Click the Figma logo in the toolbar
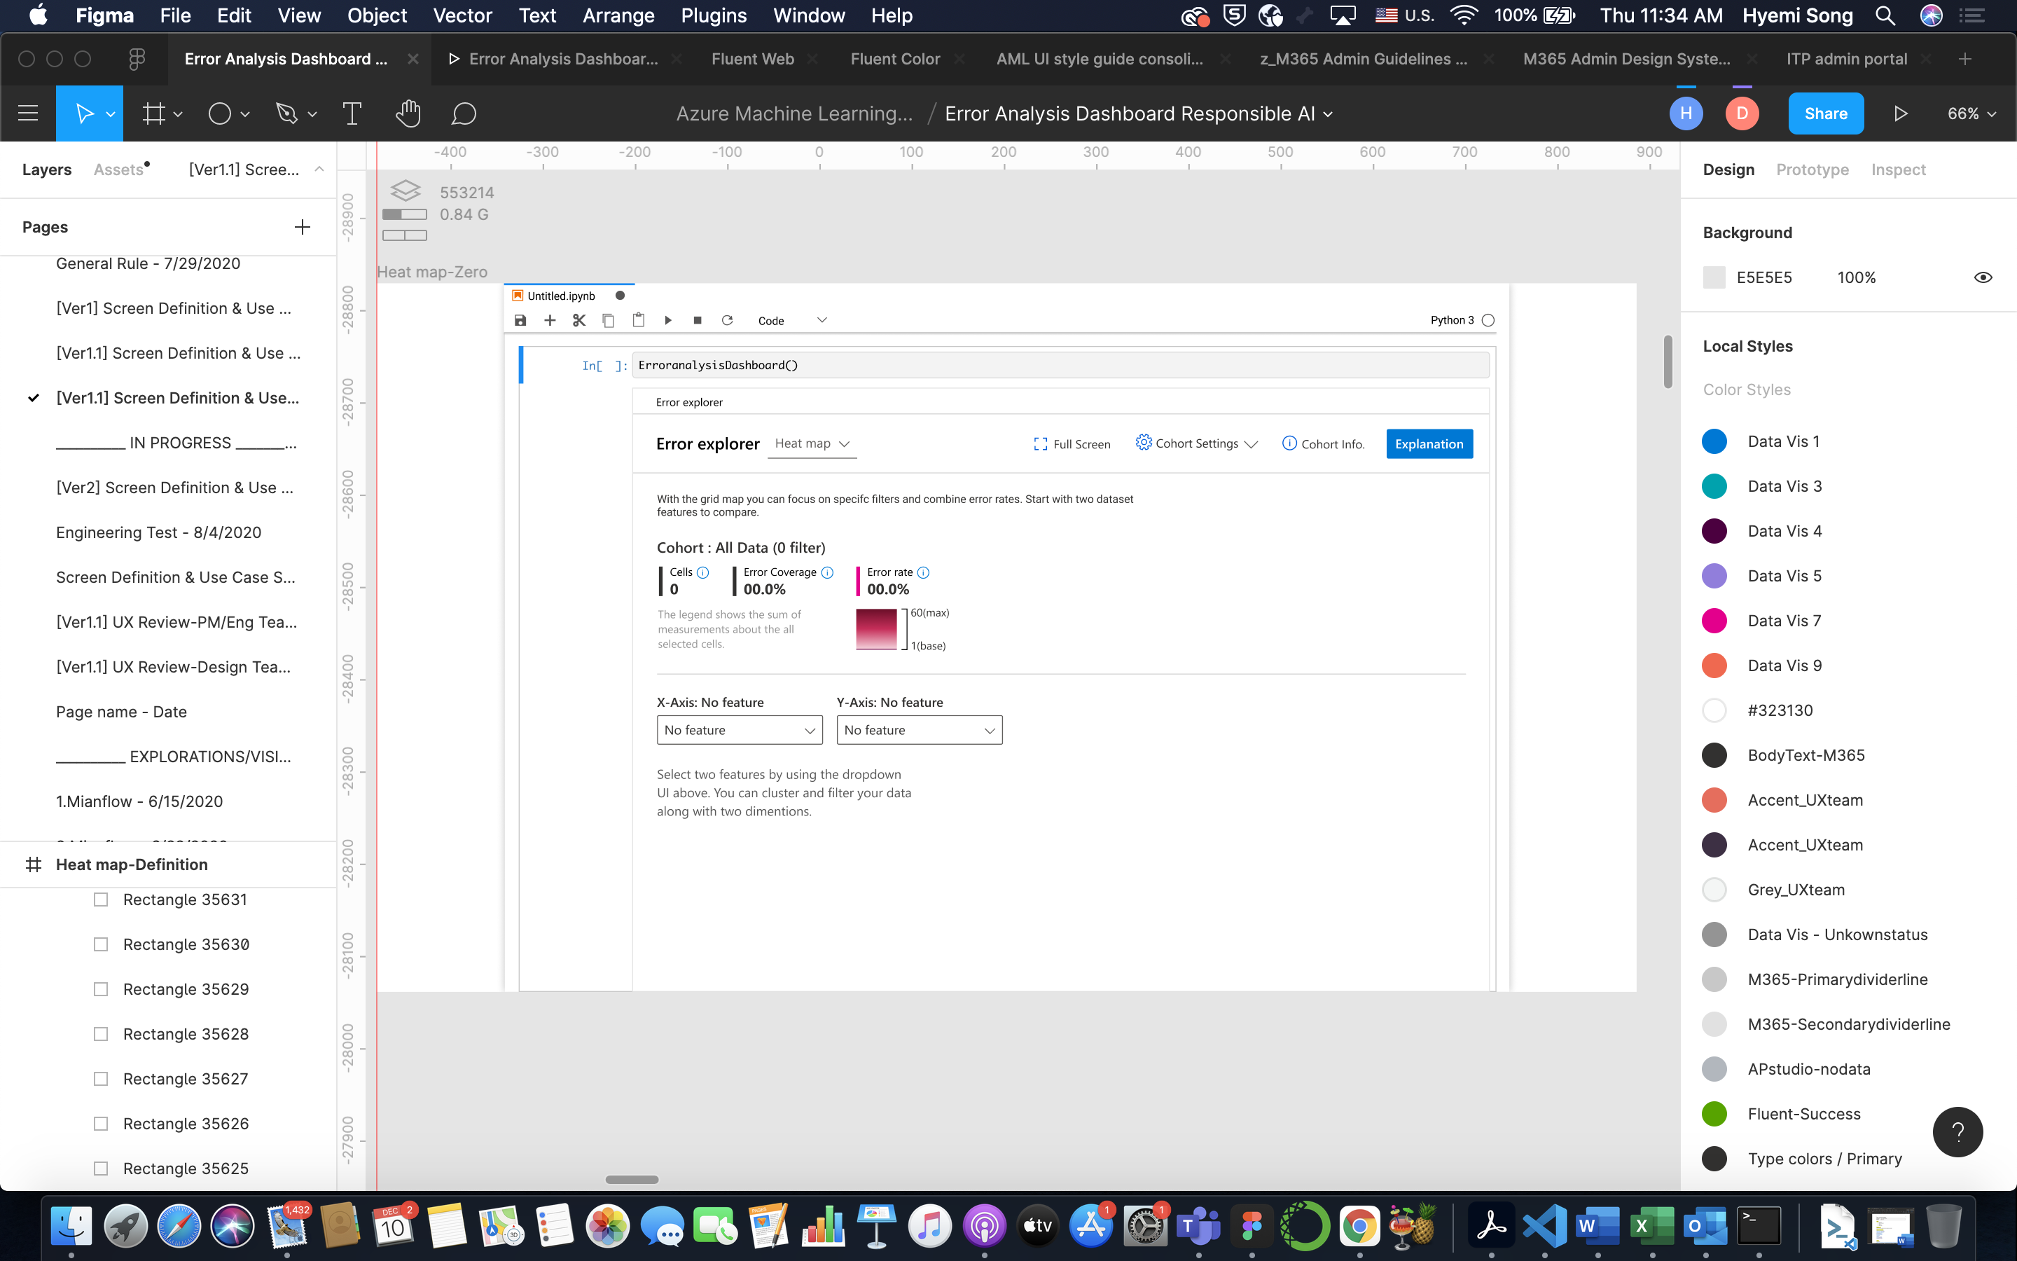The width and height of the screenshot is (2017, 1261). pos(136,58)
